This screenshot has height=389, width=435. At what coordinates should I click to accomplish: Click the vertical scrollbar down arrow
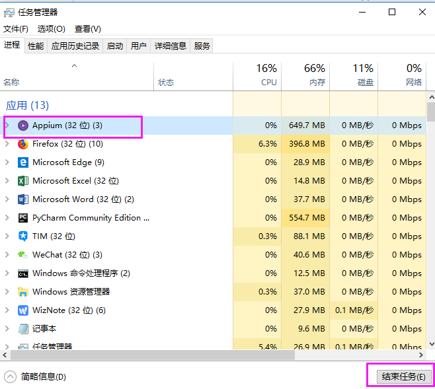432,344
